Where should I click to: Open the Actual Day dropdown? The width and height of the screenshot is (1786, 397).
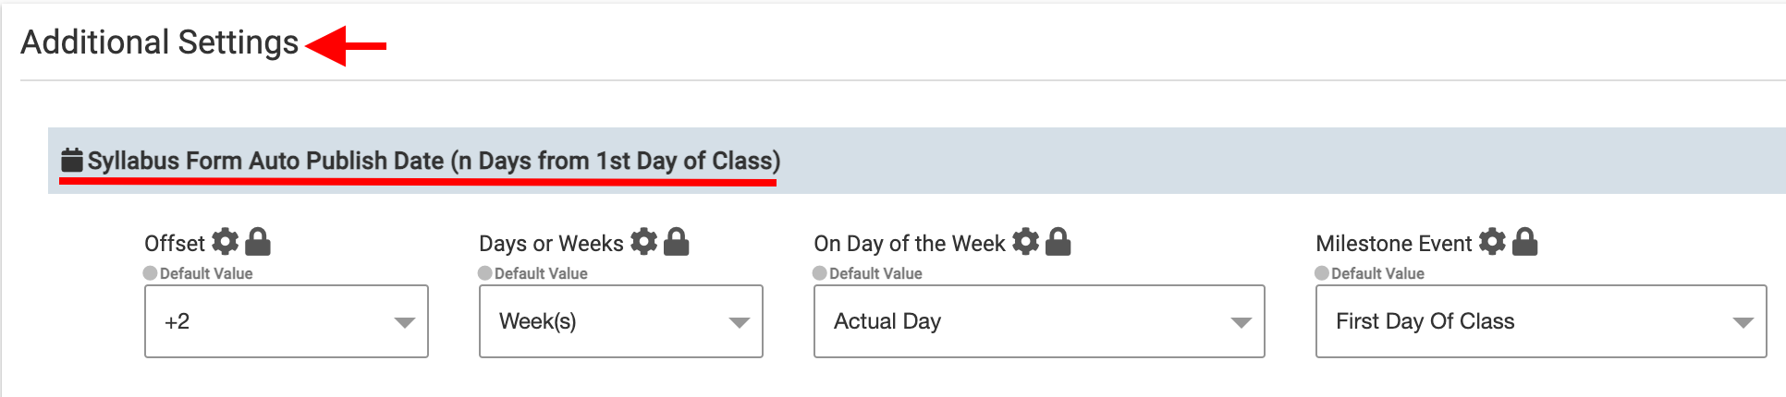(1039, 321)
